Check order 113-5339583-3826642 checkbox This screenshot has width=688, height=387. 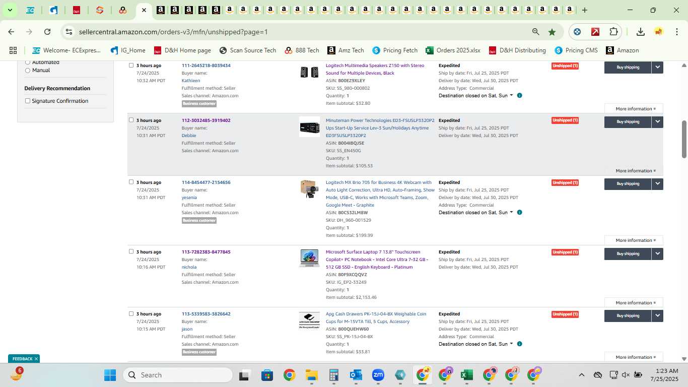[131, 313]
